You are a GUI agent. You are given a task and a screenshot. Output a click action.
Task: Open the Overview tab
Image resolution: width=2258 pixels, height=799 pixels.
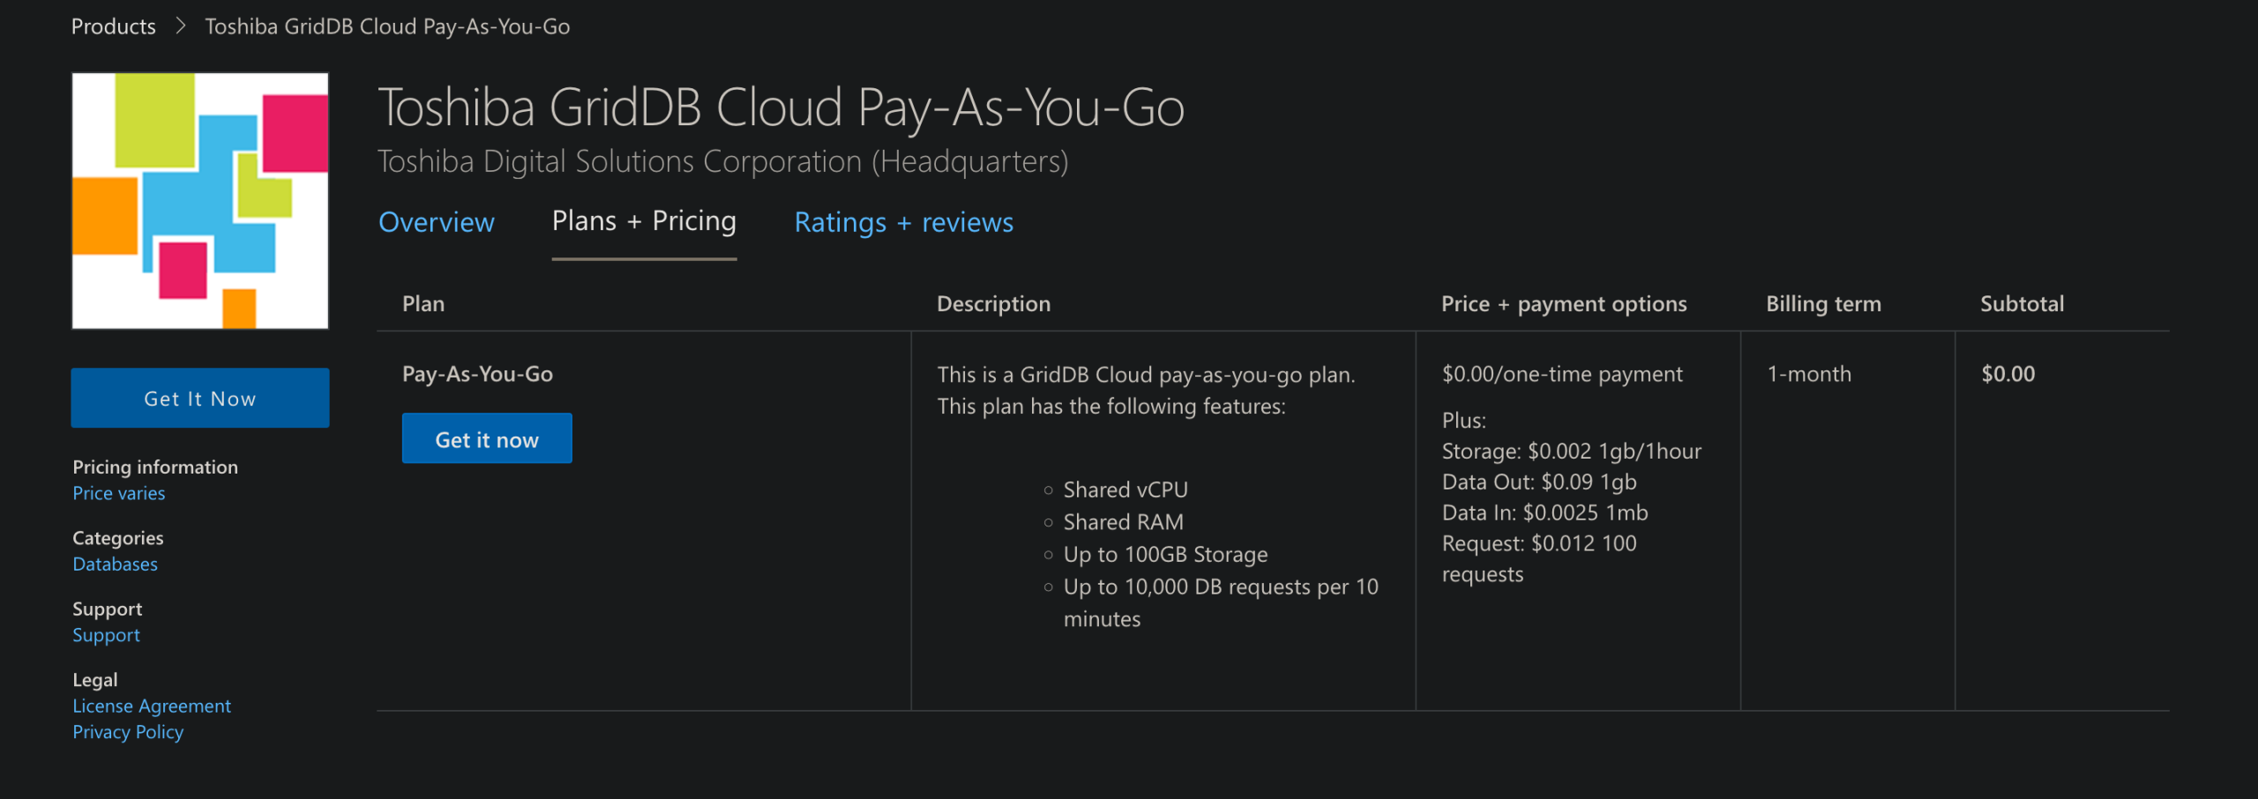tap(437, 222)
